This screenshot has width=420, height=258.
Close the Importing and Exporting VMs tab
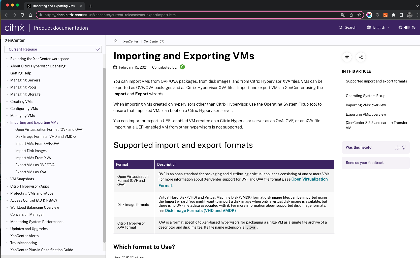[81, 6]
